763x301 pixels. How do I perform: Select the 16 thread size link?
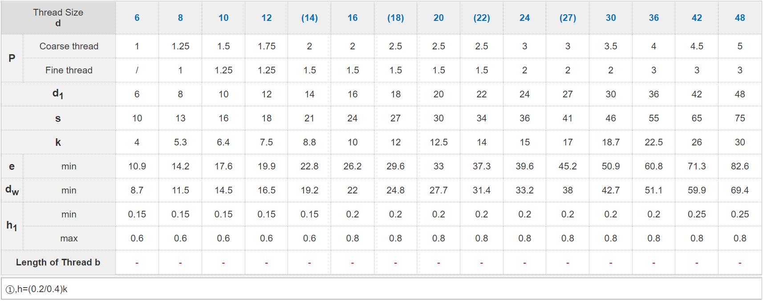353,18
